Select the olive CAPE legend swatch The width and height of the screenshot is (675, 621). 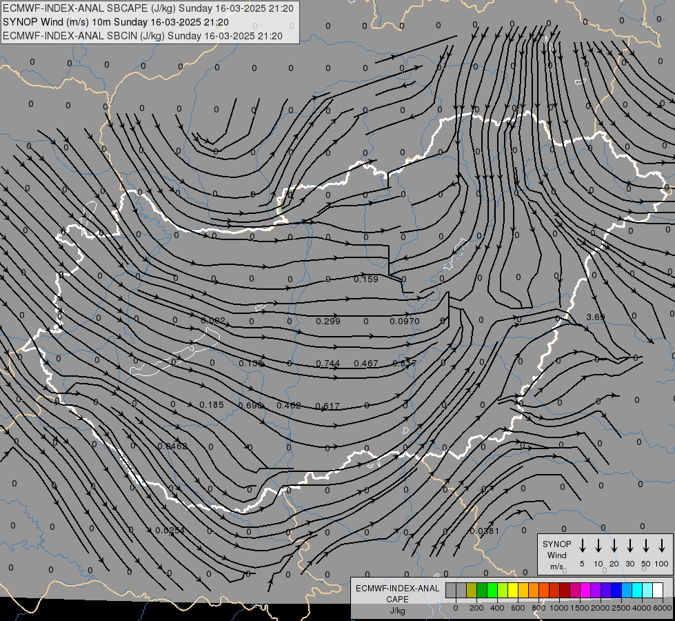(x=472, y=590)
